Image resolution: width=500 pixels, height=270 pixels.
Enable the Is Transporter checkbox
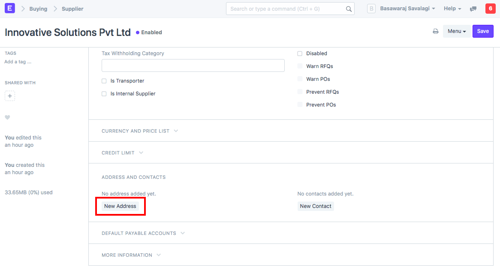coord(104,81)
